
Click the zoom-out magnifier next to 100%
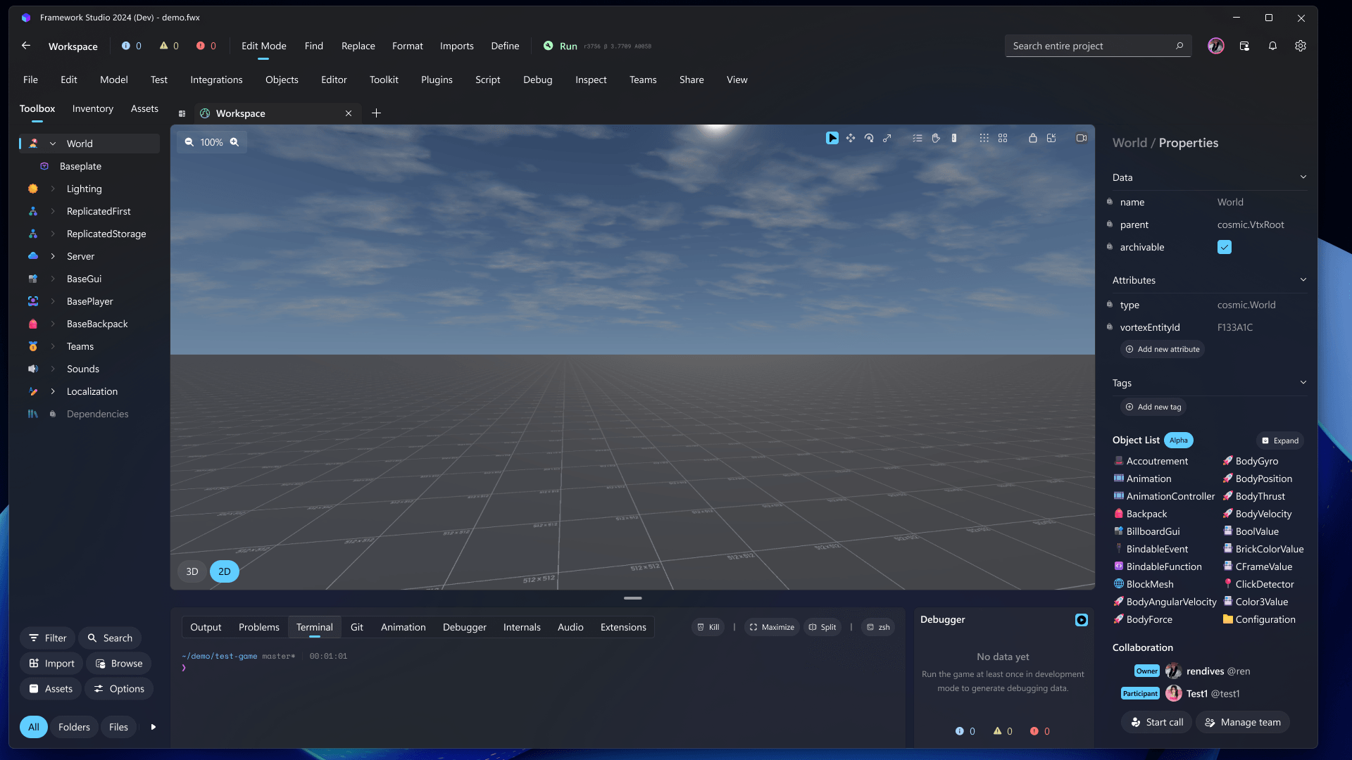coord(189,141)
